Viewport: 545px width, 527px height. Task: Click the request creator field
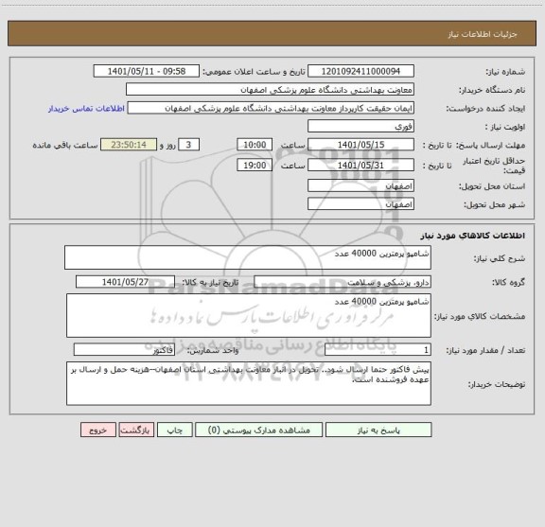[x=271, y=108]
